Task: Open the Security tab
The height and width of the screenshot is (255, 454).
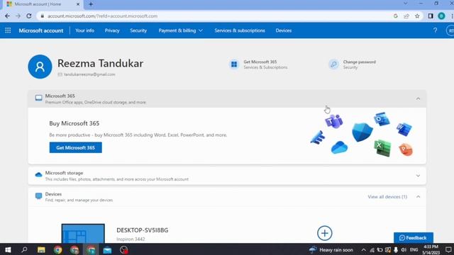Action: pyautogui.click(x=138, y=30)
